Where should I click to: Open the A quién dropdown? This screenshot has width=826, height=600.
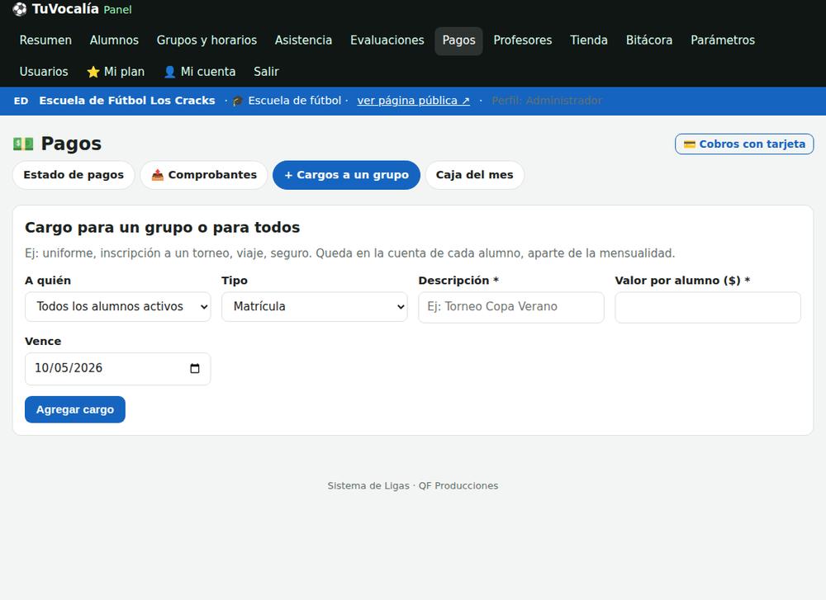(118, 307)
